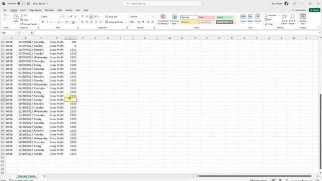Click the zoom slider in the status bar
Image resolution: width=322 pixels, height=181 pixels.
click(302, 180)
